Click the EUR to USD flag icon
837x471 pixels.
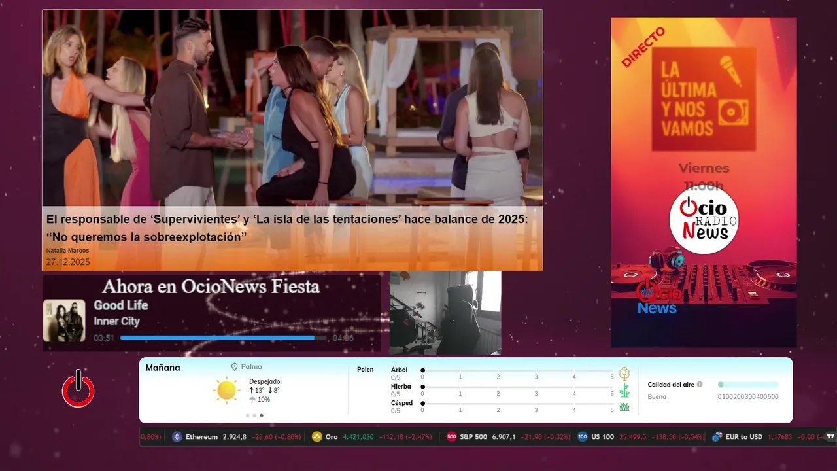pos(717,437)
